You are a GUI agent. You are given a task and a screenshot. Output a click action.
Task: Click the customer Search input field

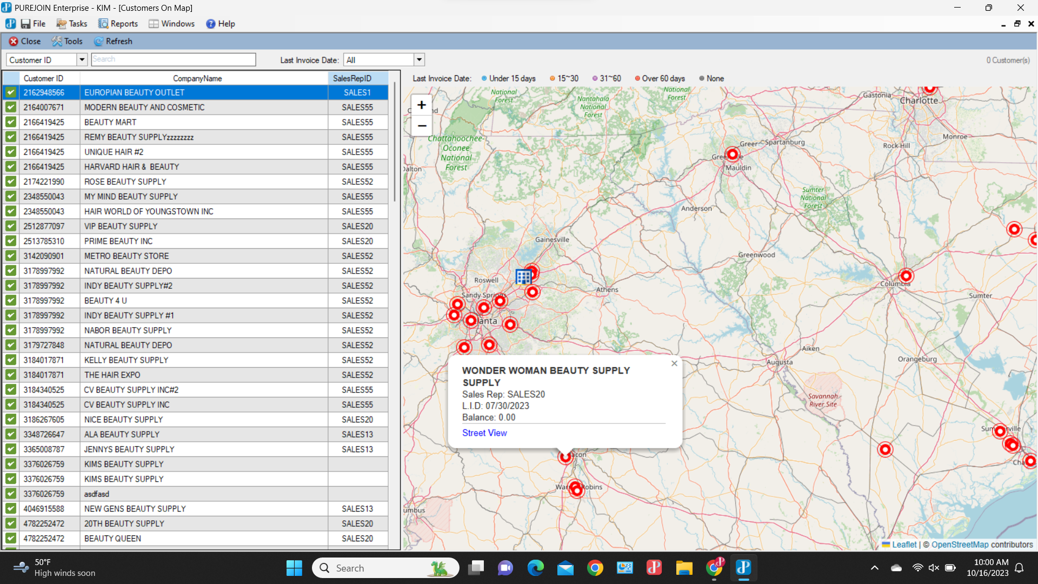[x=174, y=59]
